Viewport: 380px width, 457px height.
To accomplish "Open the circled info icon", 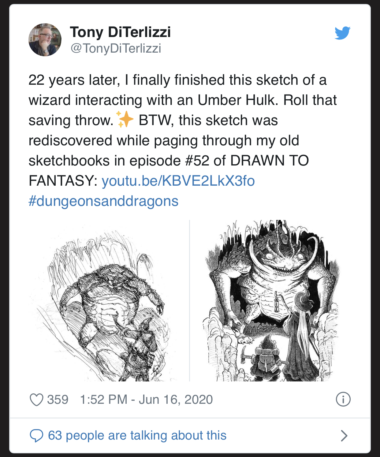I will pyautogui.click(x=343, y=399).
